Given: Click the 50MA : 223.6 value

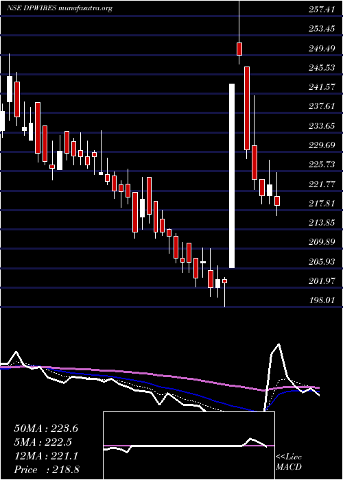Looking at the screenshot, I should click(46, 429).
